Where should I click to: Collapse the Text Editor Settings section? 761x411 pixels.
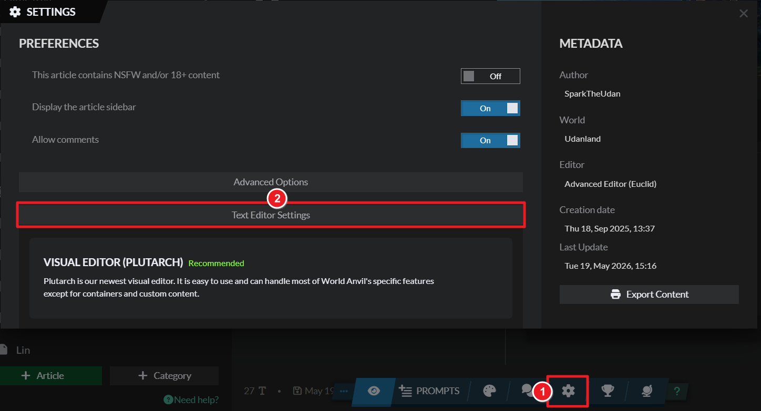click(271, 215)
